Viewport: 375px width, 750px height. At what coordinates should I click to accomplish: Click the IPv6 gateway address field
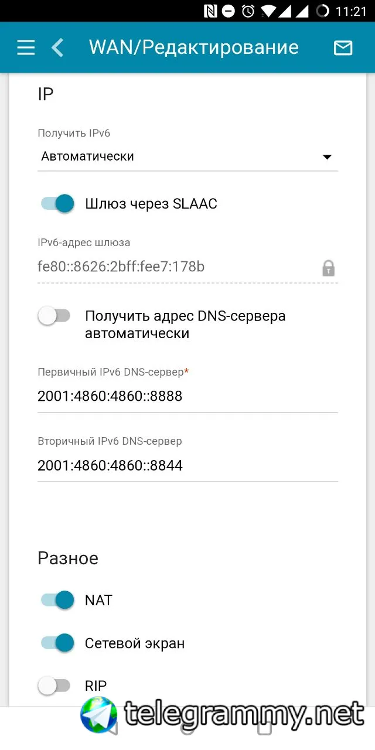(x=176, y=267)
